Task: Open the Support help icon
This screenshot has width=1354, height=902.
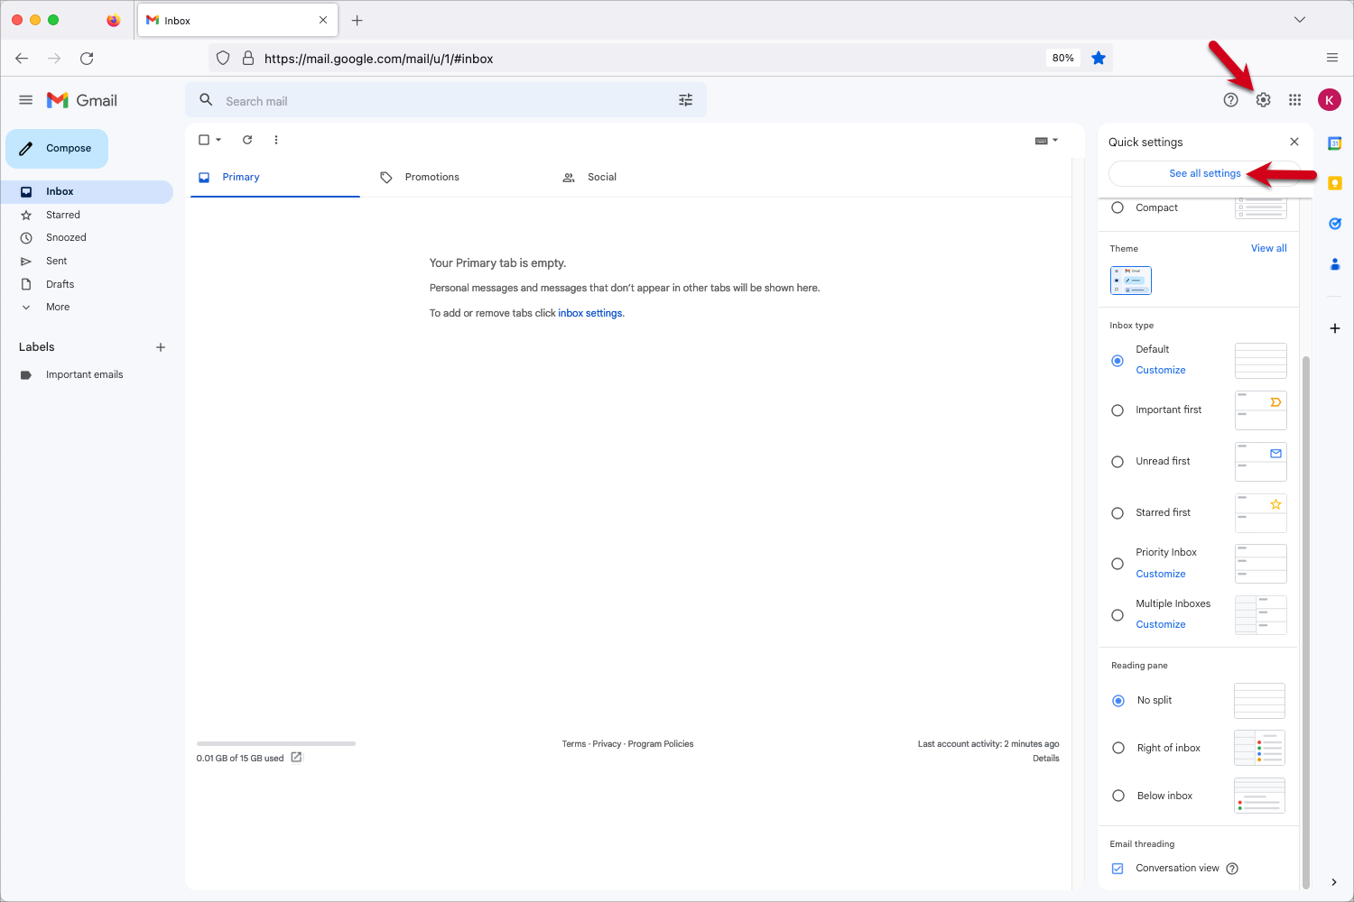Action: 1230,100
